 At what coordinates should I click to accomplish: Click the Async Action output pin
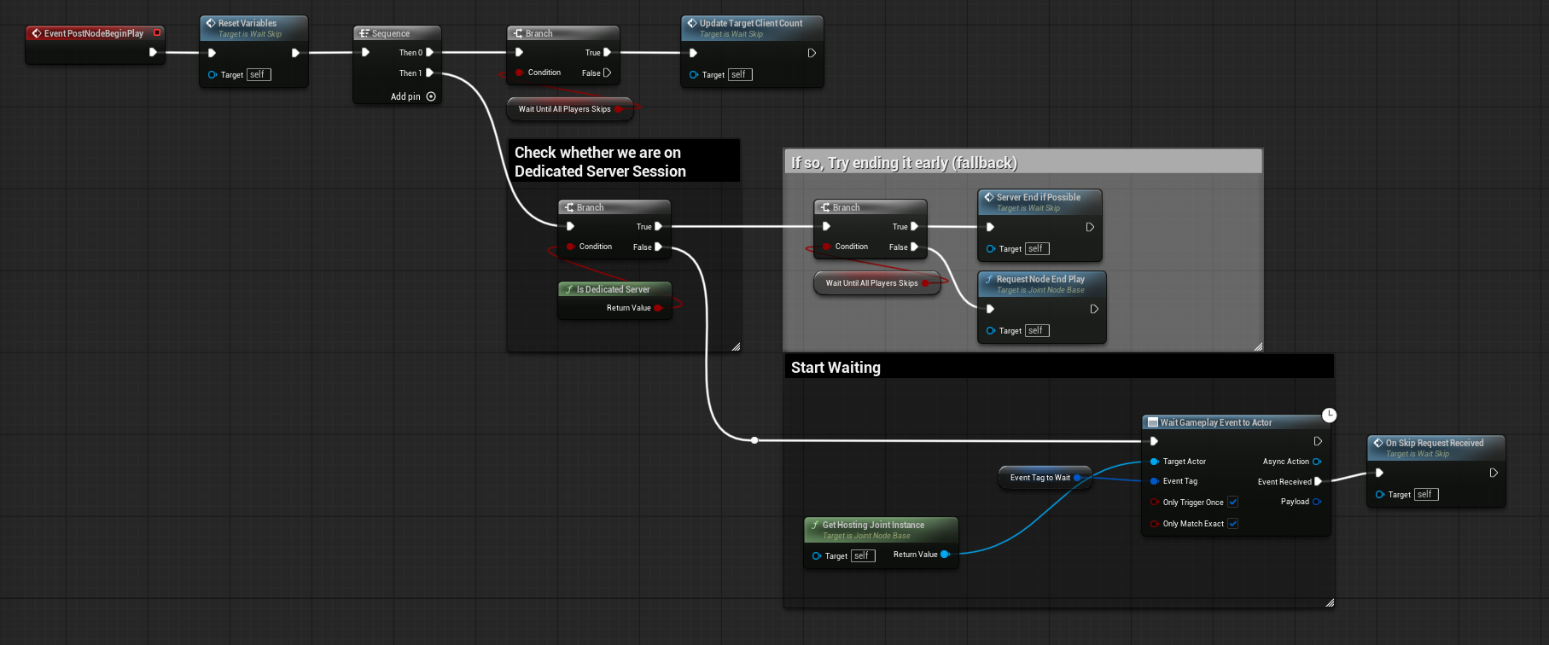click(x=1316, y=462)
